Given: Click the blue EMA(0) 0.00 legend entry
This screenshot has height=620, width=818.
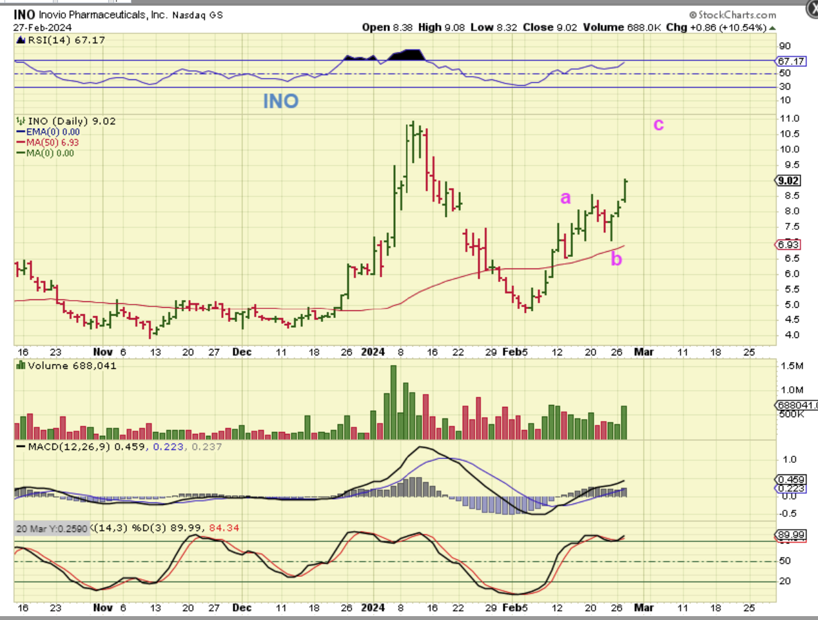Looking at the screenshot, I should click(x=48, y=132).
